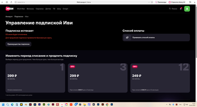Click the Подписки breadcrumb link
The height and width of the screenshot is (107, 197).
(x=19, y=17)
